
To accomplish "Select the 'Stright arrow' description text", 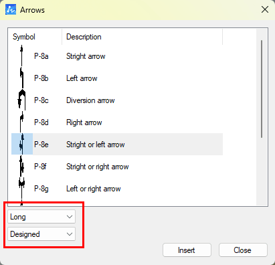I will (x=86, y=56).
